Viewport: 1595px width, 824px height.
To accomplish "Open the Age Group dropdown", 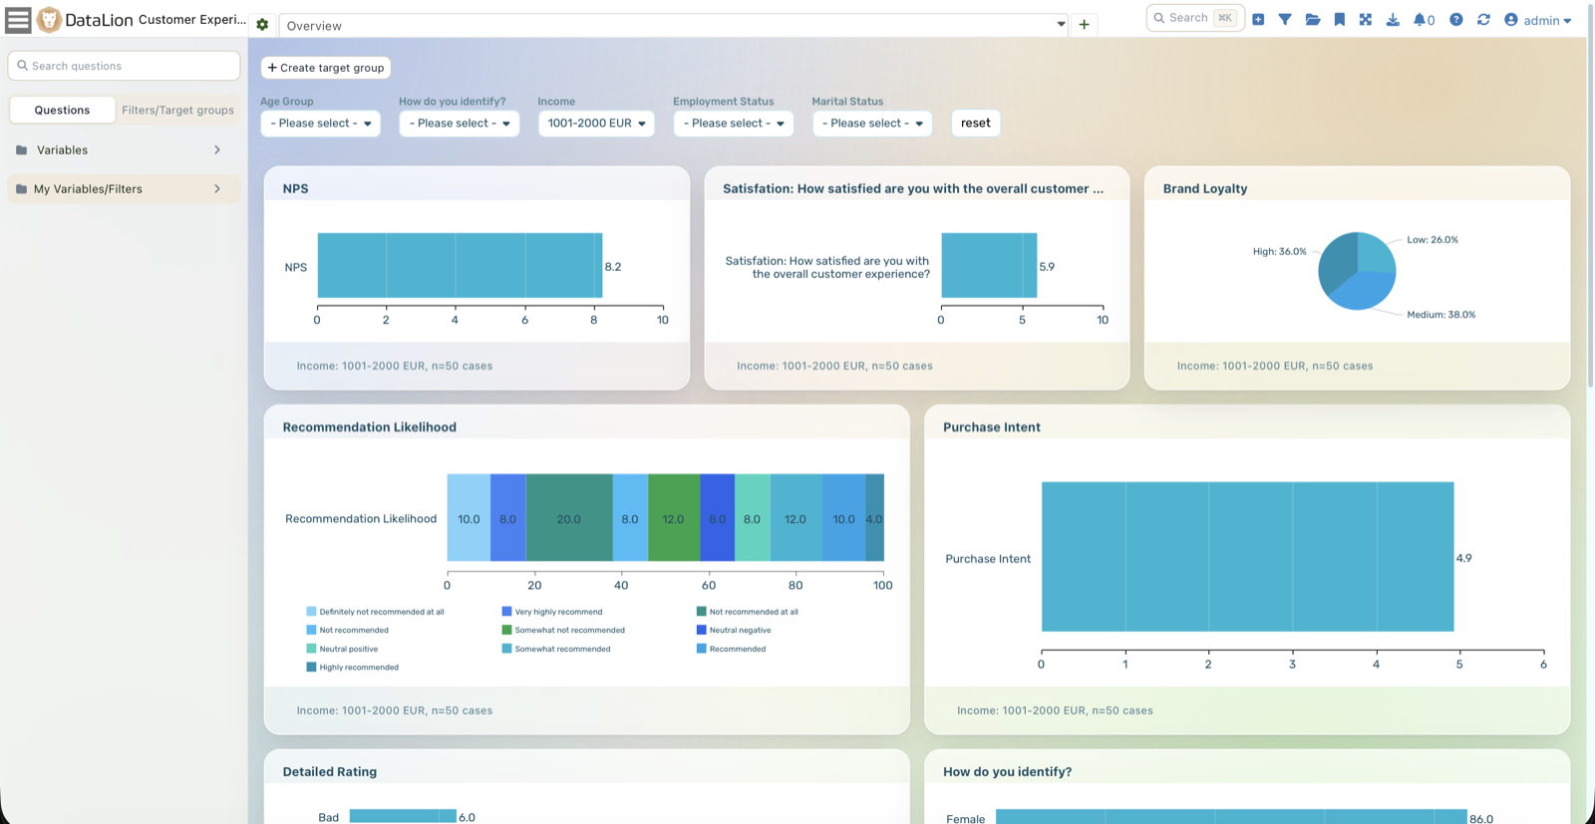I will coord(320,124).
